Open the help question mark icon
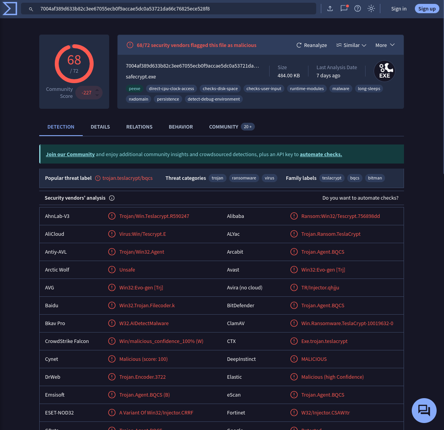The width and height of the screenshot is (444, 430). pyautogui.click(x=358, y=9)
